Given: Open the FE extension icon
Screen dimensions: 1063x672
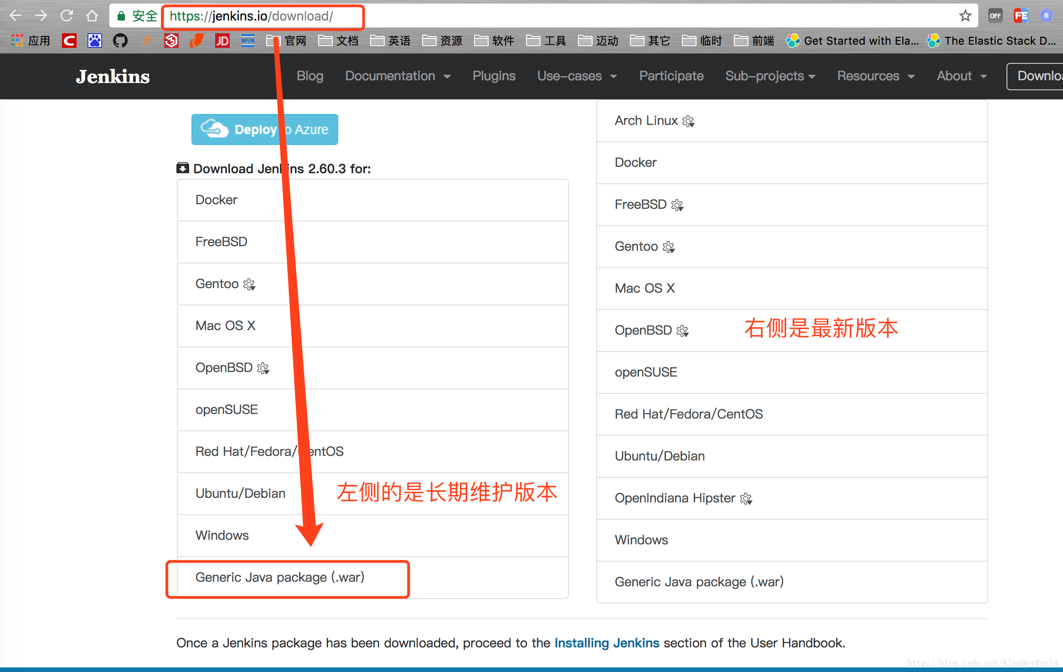Looking at the screenshot, I should pos(1021,16).
